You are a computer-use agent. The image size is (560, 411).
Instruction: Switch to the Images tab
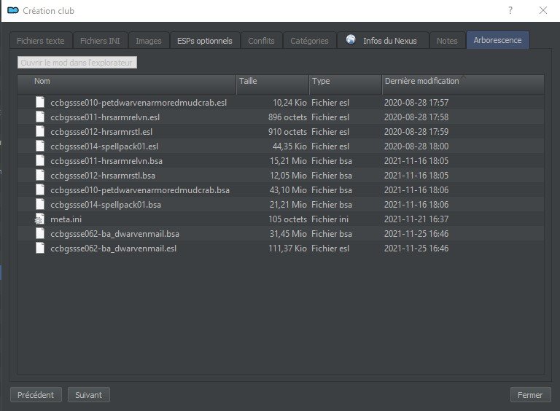click(149, 41)
